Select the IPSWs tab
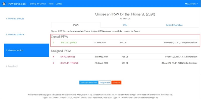201x99 pixels. coord(76,25)
